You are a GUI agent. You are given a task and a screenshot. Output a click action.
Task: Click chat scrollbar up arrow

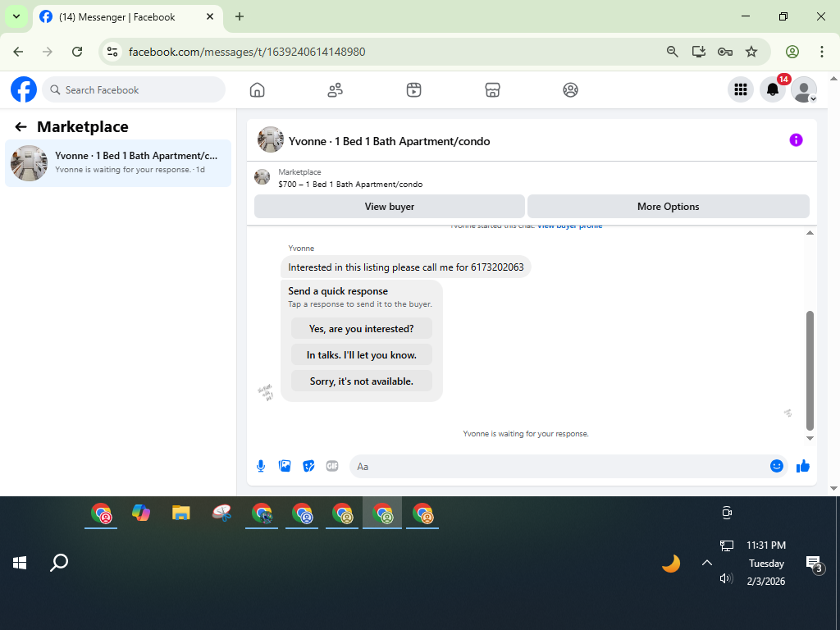[810, 232]
